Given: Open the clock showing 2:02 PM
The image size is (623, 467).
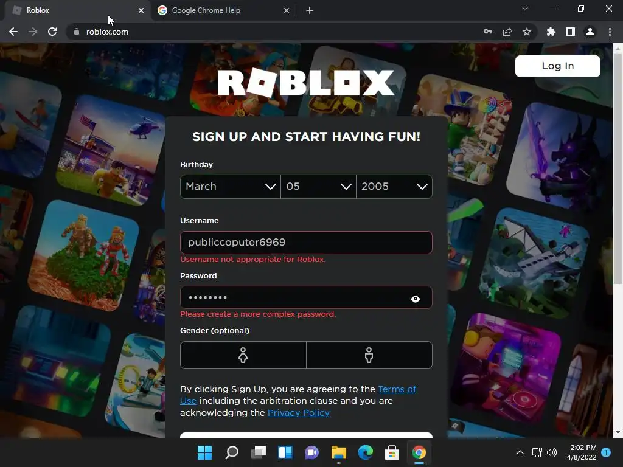Looking at the screenshot, I should (582, 452).
